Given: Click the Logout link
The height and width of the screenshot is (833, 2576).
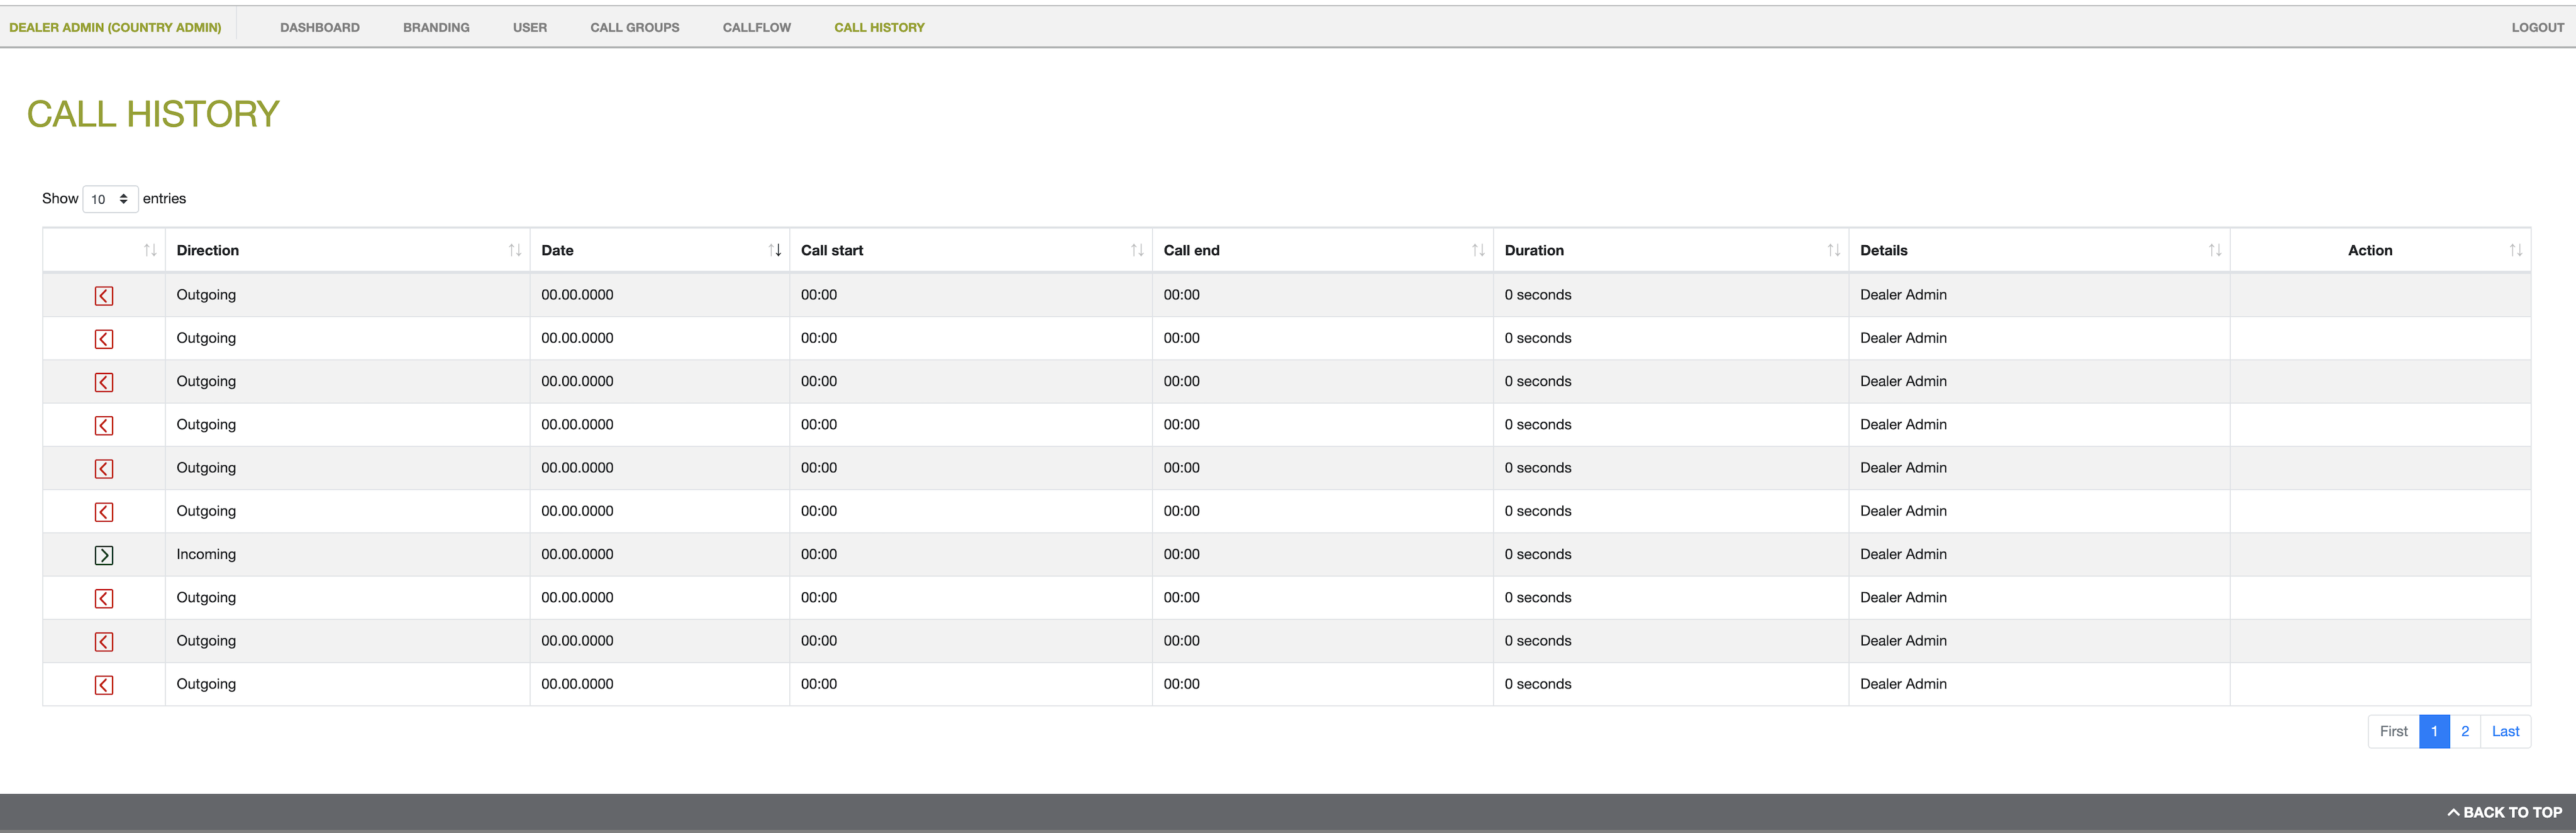Looking at the screenshot, I should click(2537, 27).
